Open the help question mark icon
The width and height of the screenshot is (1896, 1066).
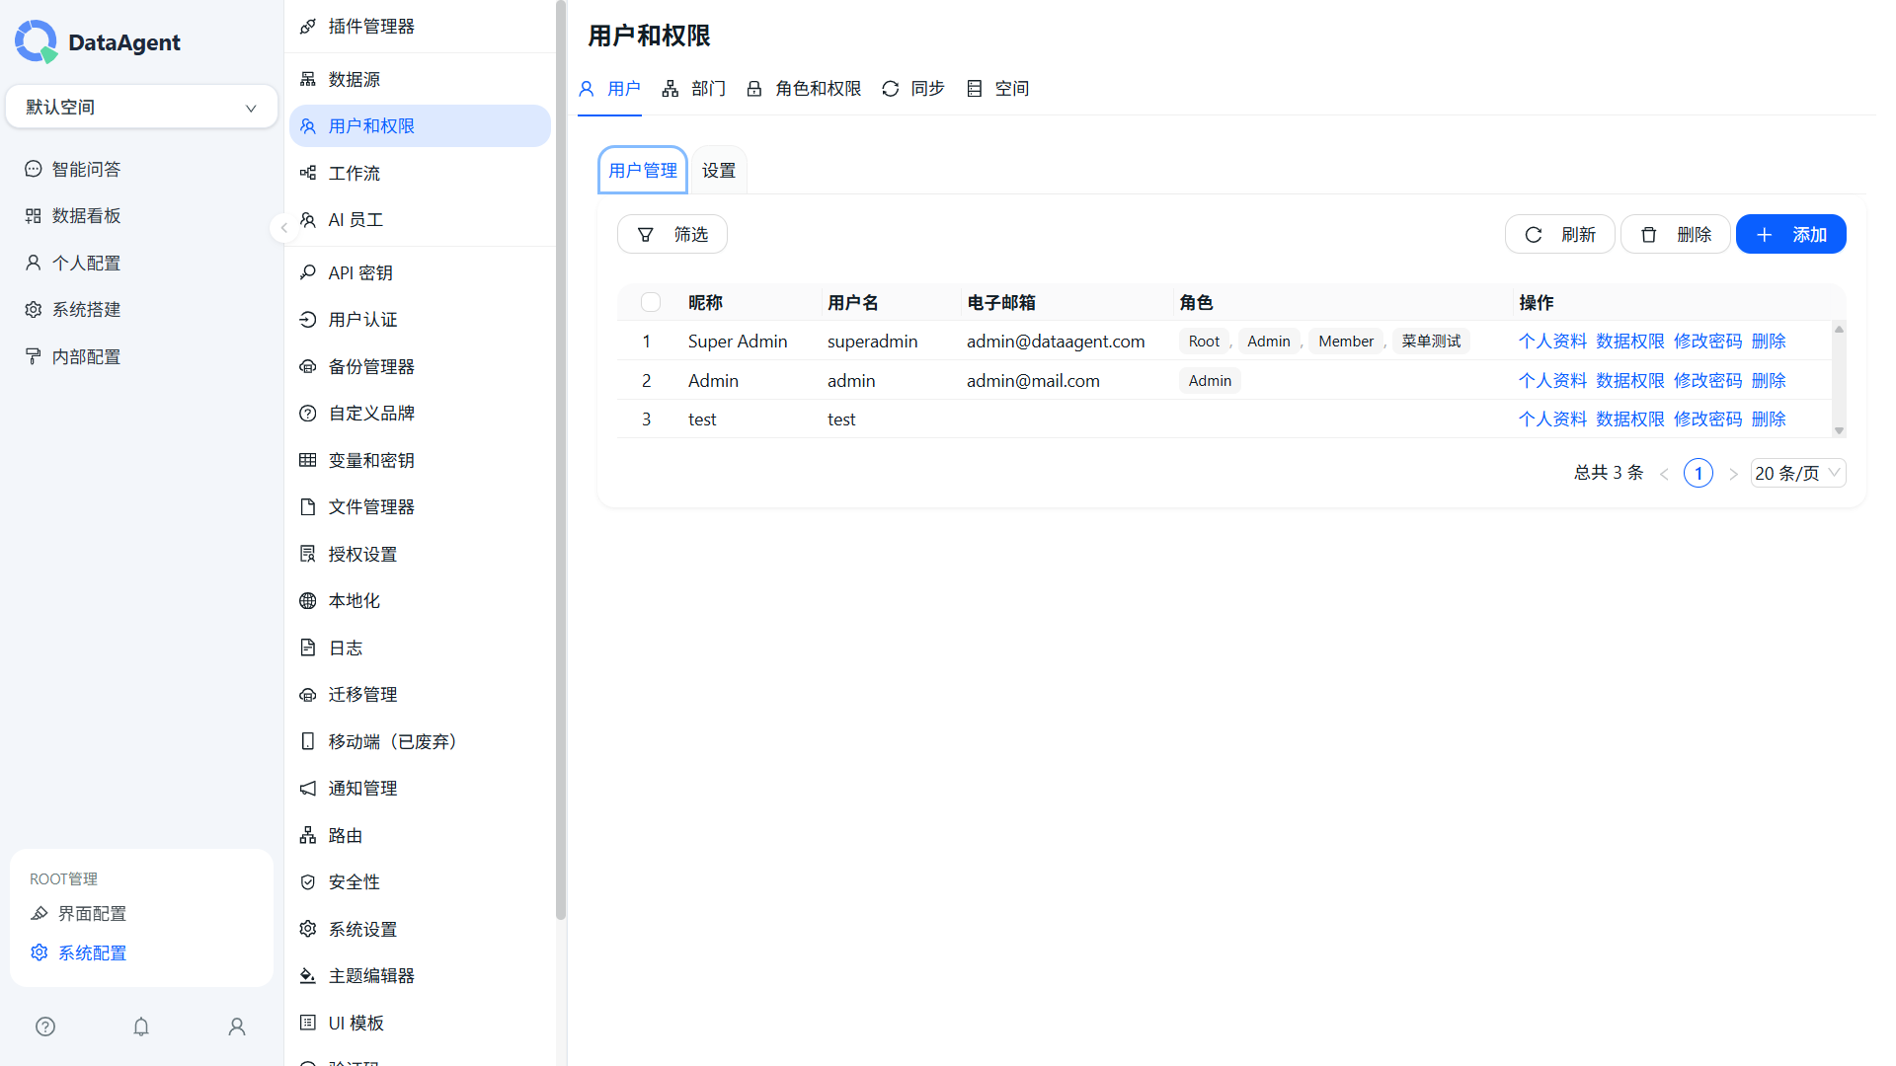(45, 1027)
